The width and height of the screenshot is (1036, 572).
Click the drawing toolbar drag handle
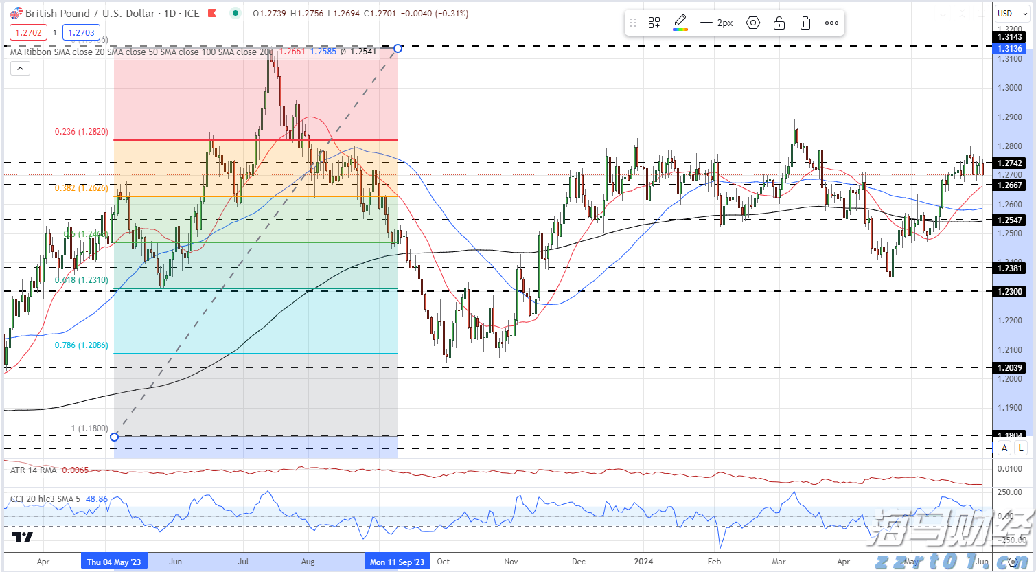(633, 23)
